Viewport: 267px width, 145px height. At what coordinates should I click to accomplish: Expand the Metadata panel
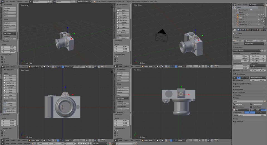click(x=238, y=95)
